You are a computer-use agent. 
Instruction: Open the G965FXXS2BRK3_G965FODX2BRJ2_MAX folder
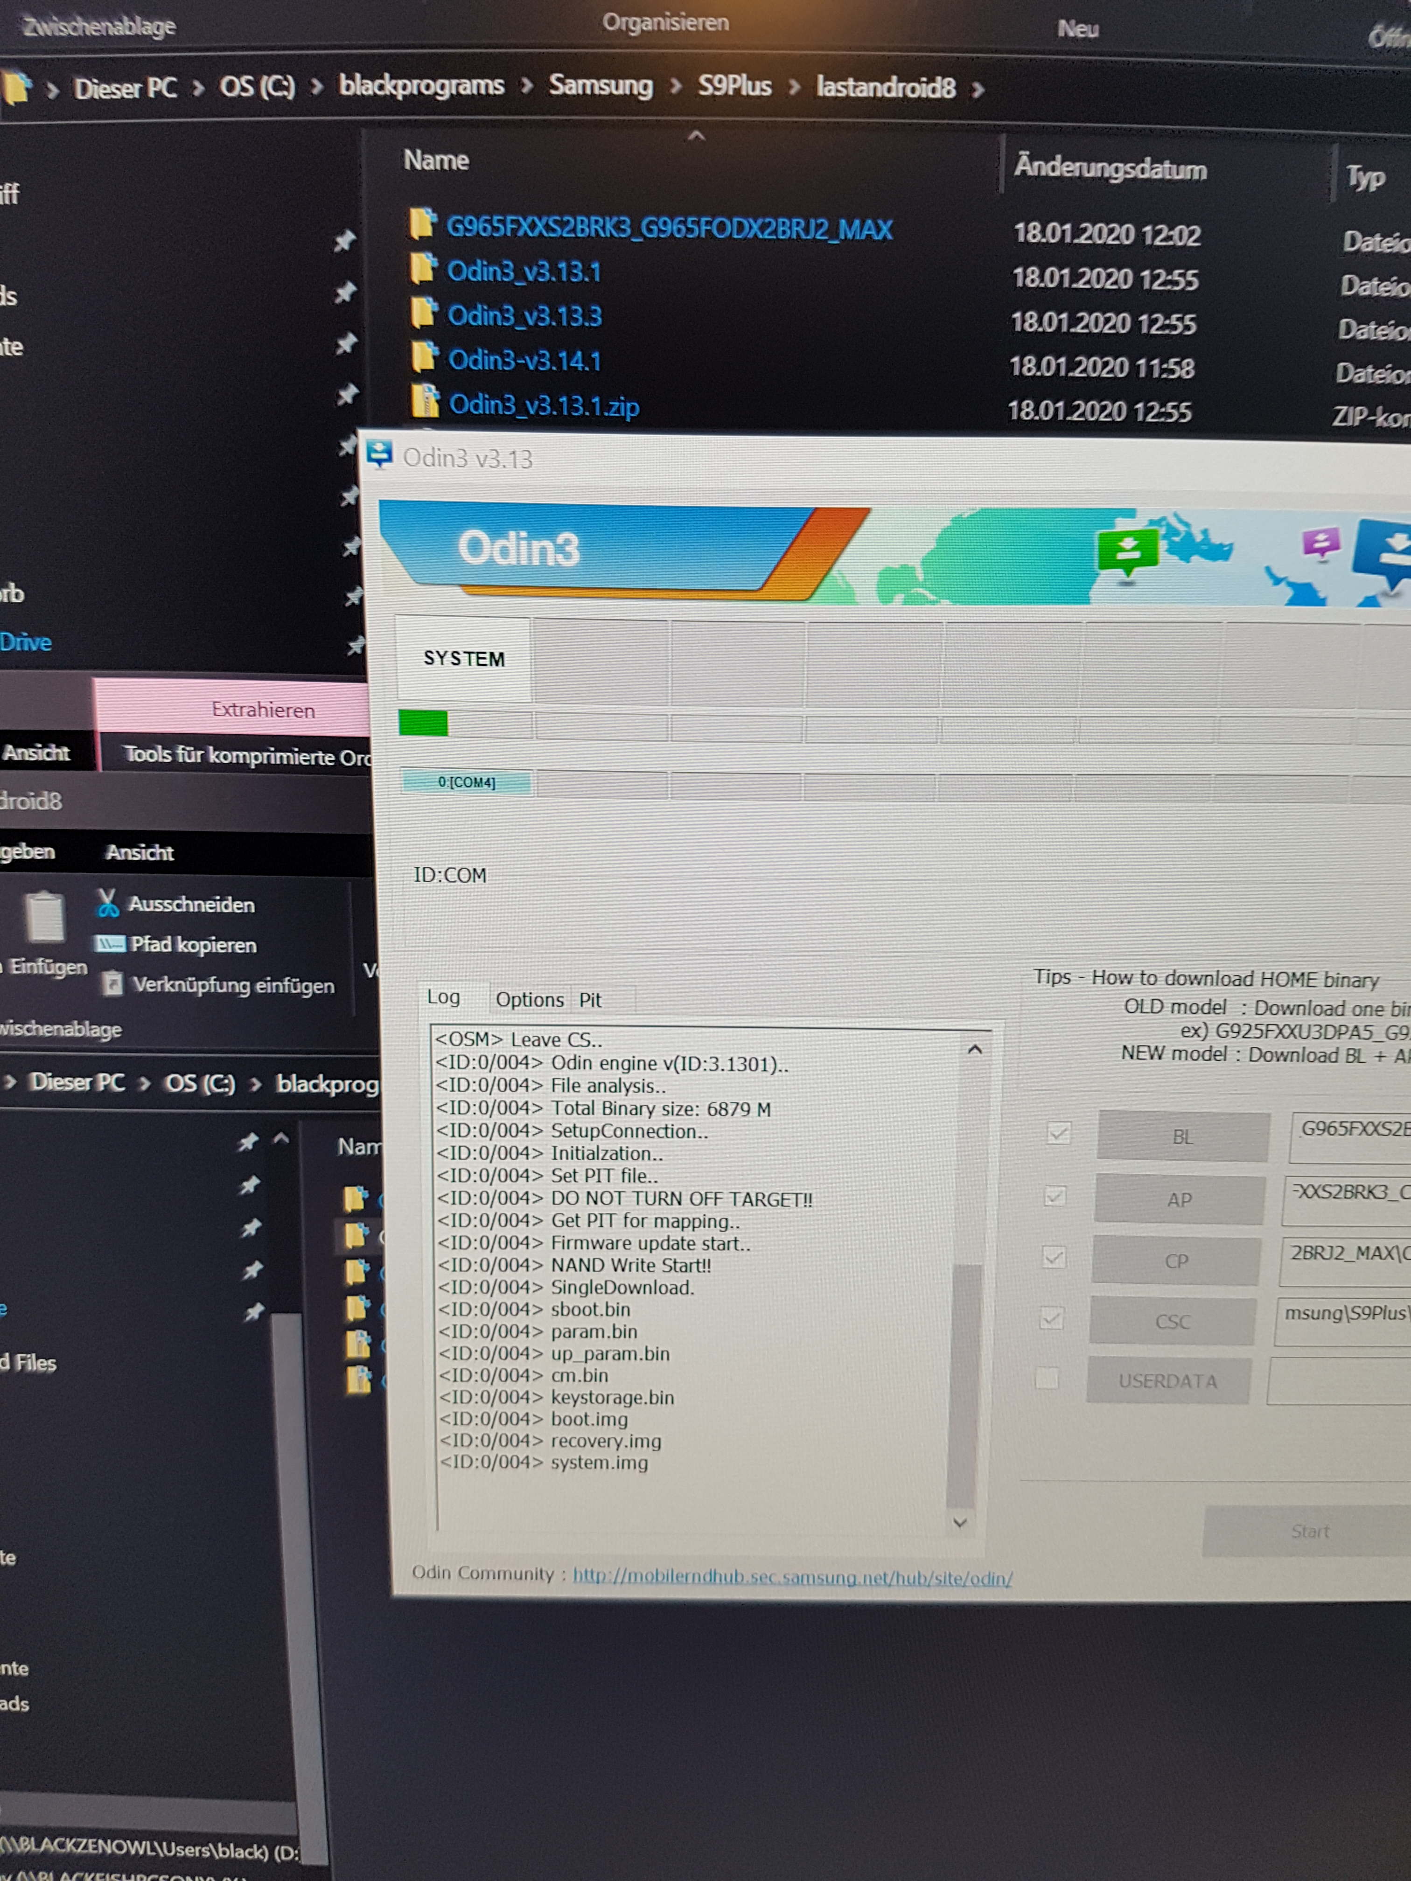point(670,228)
